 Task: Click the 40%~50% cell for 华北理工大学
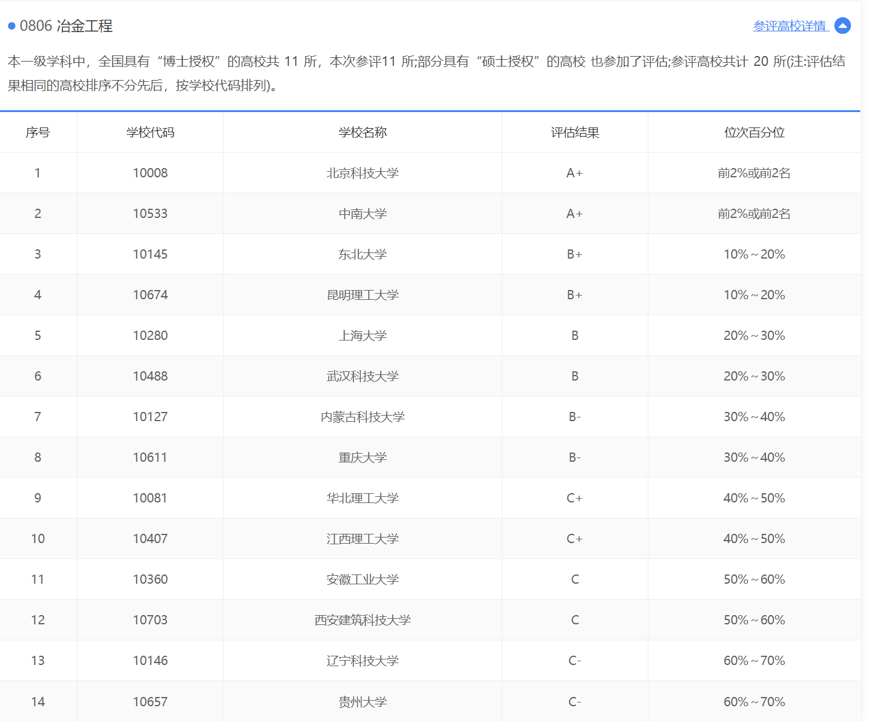click(754, 497)
